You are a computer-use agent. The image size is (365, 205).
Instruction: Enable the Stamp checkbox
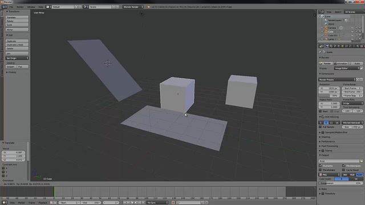[323, 150]
